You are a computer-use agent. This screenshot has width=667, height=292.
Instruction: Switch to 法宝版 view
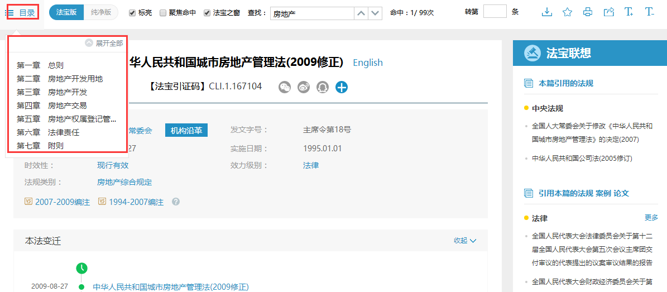tap(66, 13)
